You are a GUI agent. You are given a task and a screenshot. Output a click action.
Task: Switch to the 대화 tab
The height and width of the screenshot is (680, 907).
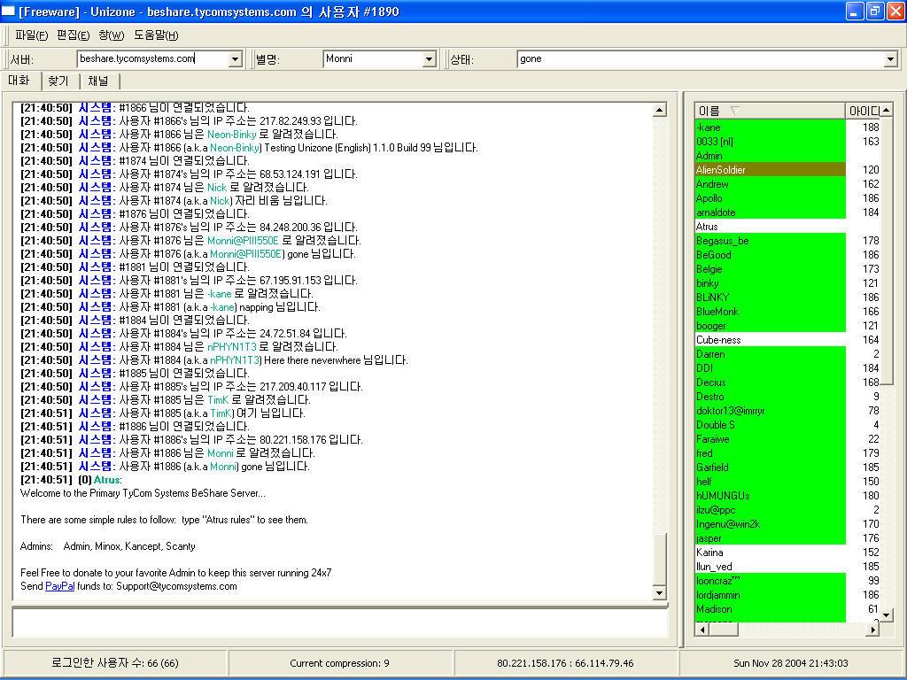(19, 81)
